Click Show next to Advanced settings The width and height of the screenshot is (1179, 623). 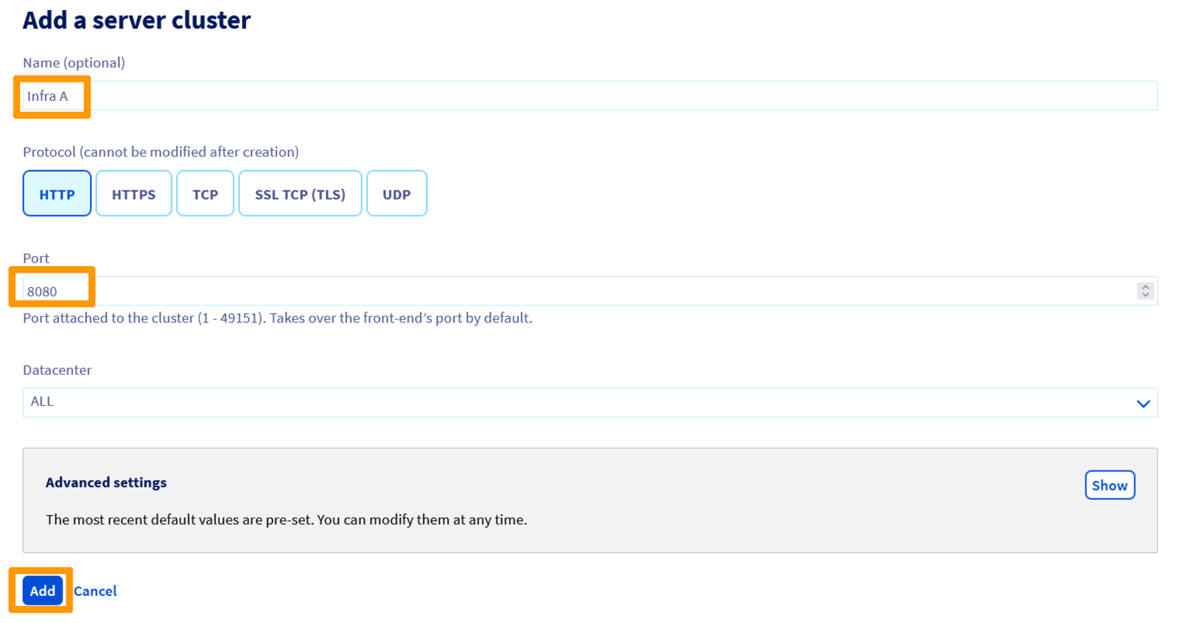1109,485
